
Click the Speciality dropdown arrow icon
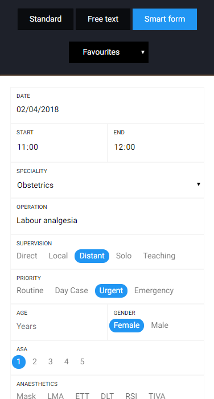tap(199, 184)
